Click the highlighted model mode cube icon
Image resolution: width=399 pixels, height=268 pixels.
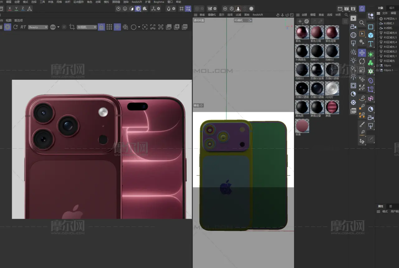coord(138,9)
